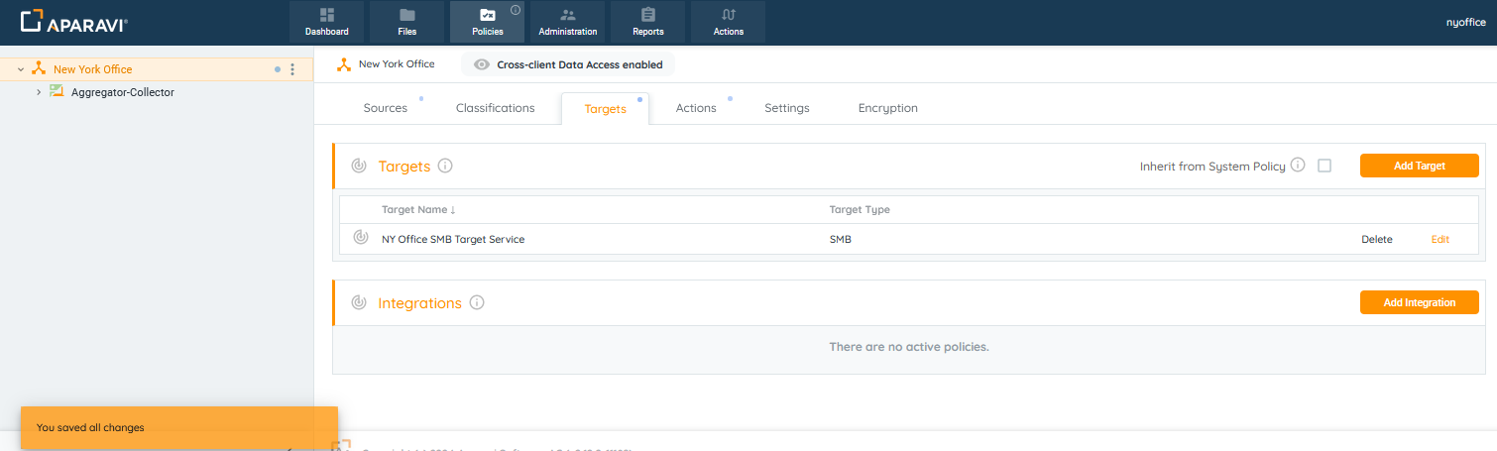This screenshot has height=451, width=1497.
Task: Enable Inherit from System Policy checkbox
Action: point(1324,166)
